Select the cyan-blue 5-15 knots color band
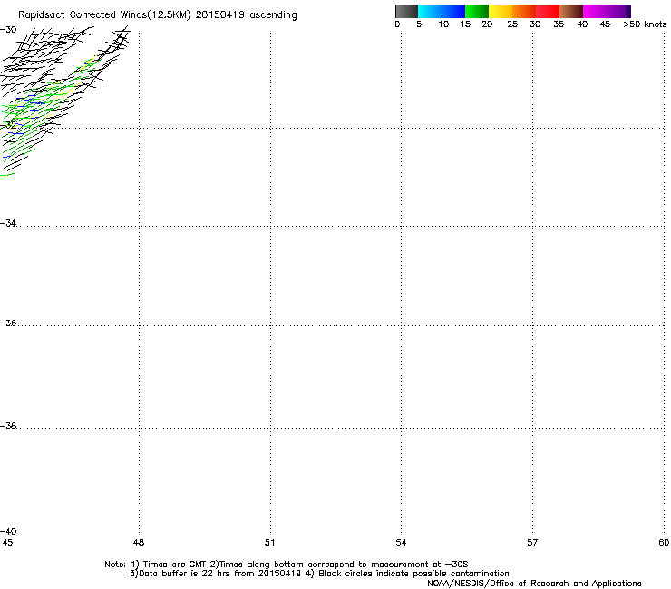 pos(442,11)
